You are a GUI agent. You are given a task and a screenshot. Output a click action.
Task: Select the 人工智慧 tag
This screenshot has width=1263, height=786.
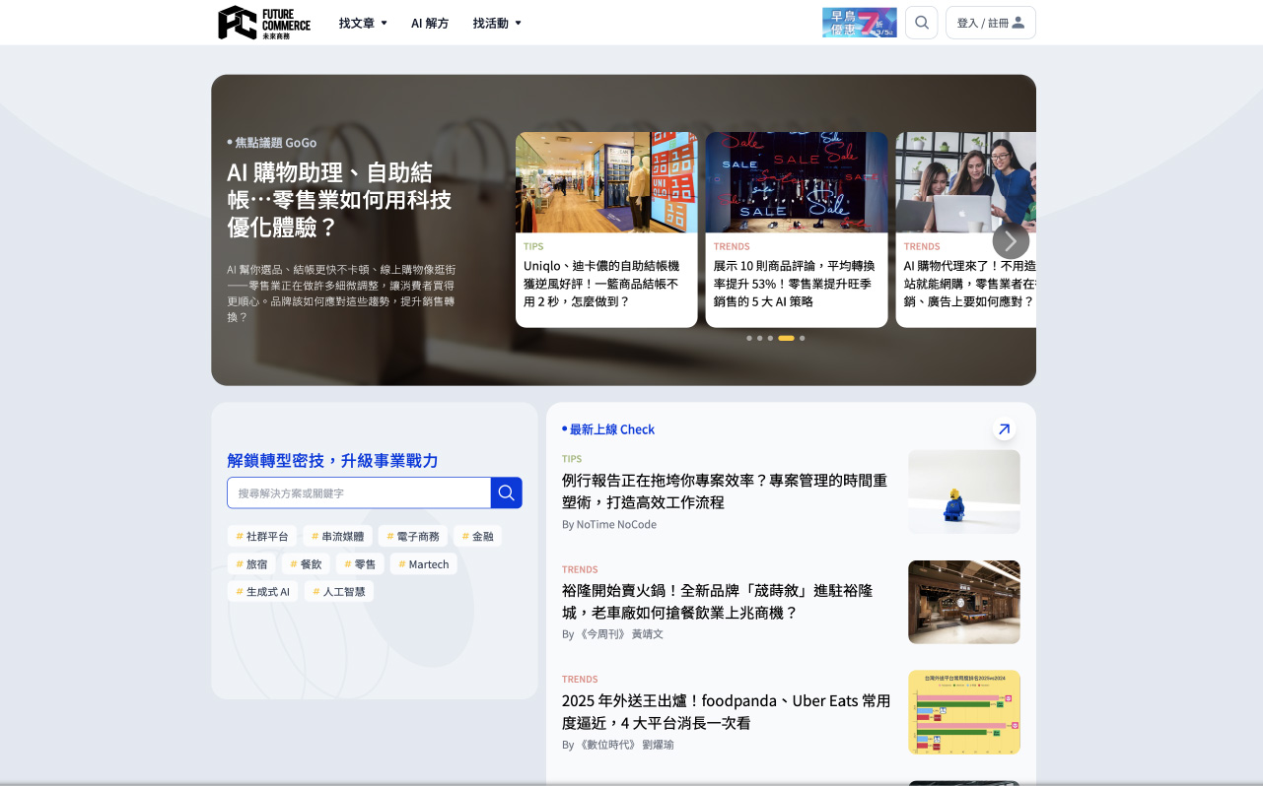click(x=339, y=592)
